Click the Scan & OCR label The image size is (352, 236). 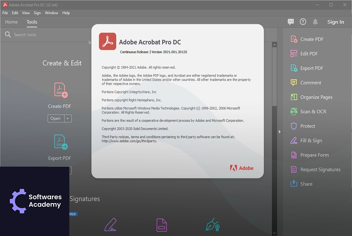coord(313,112)
